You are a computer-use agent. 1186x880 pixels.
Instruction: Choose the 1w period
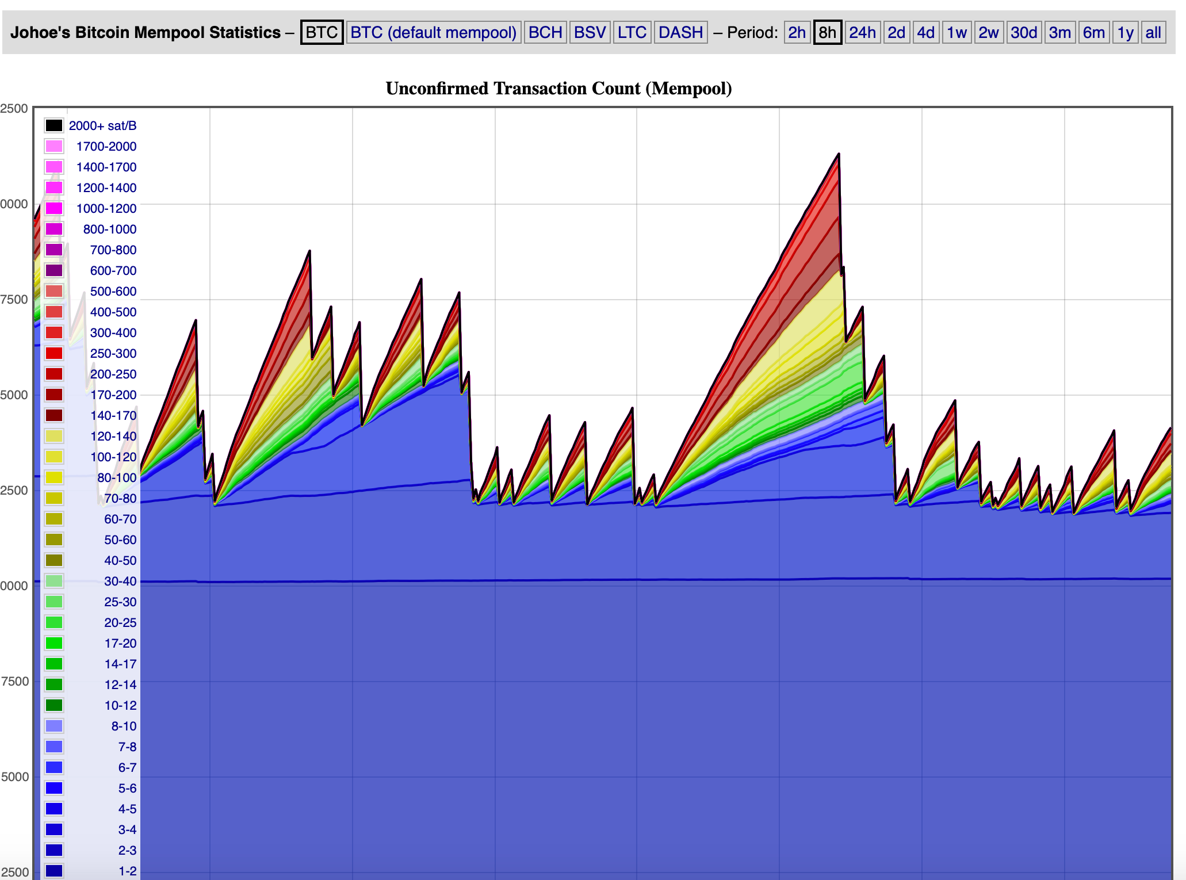957,32
